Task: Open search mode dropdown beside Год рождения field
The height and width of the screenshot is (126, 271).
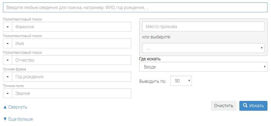Action: click(x=8, y=77)
